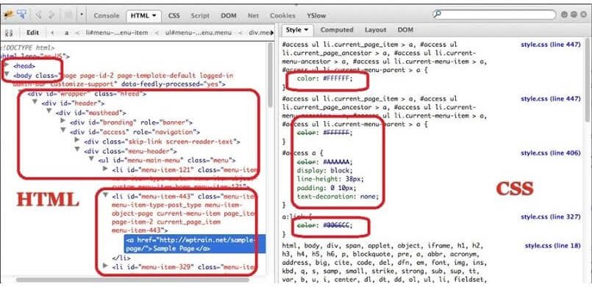Open style.css (line 18) link
This screenshot has height=287, width=592.
pyautogui.click(x=553, y=246)
